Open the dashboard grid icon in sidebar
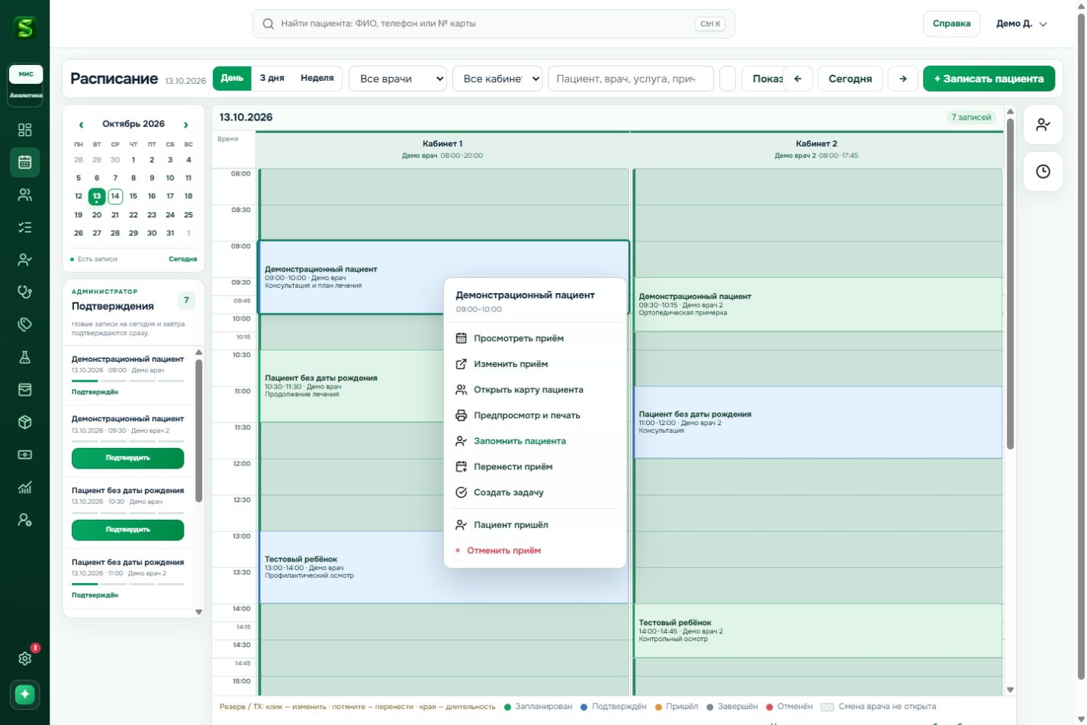 pyautogui.click(x=25, y=130)
